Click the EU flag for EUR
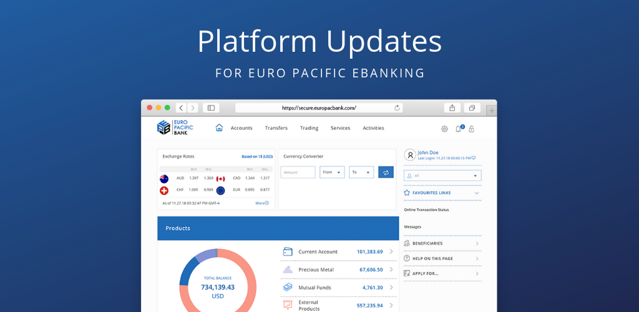 220,190
